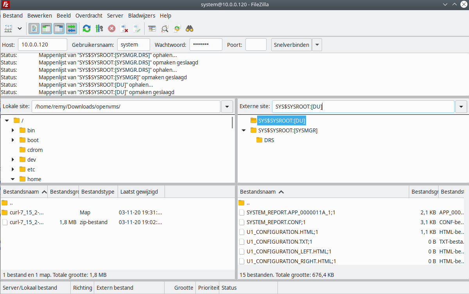Sort remote files by Bestandsnaam column

point(262,191)
